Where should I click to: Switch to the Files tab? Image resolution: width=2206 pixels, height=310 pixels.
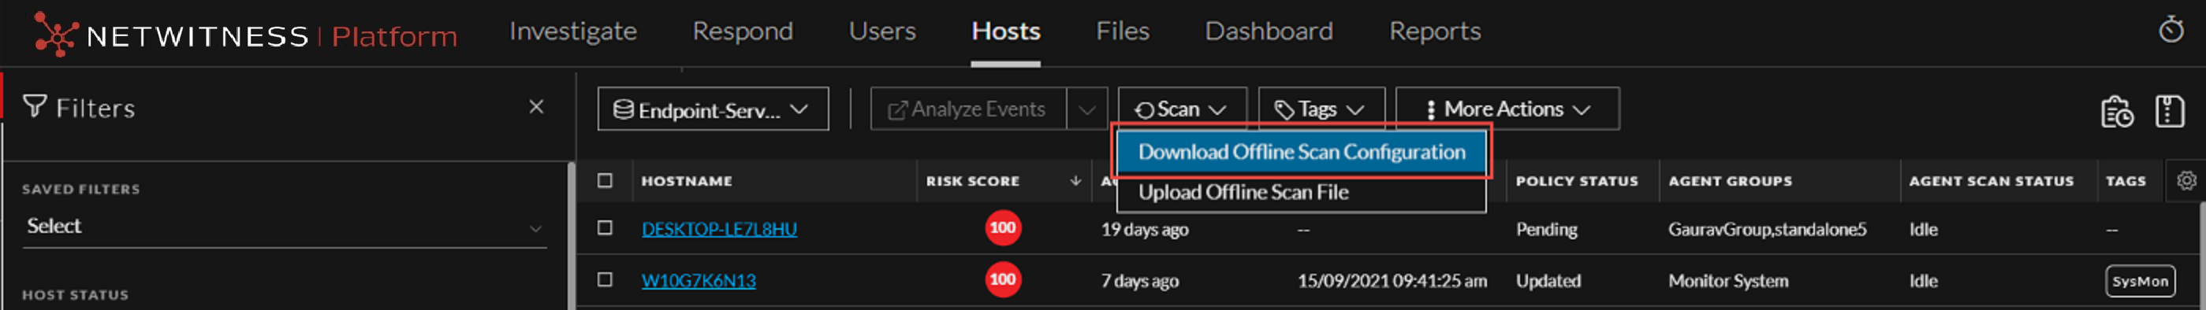(1123, 31)
